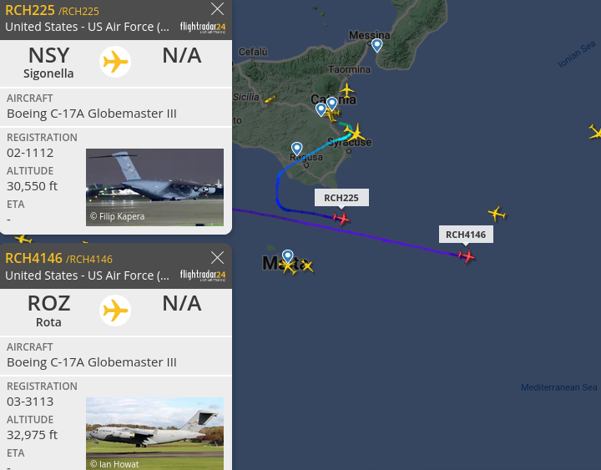Select yellow aircraft northeast of RCH4146
The height and width of the screenshot is (470, 601).
coord(497,214)
